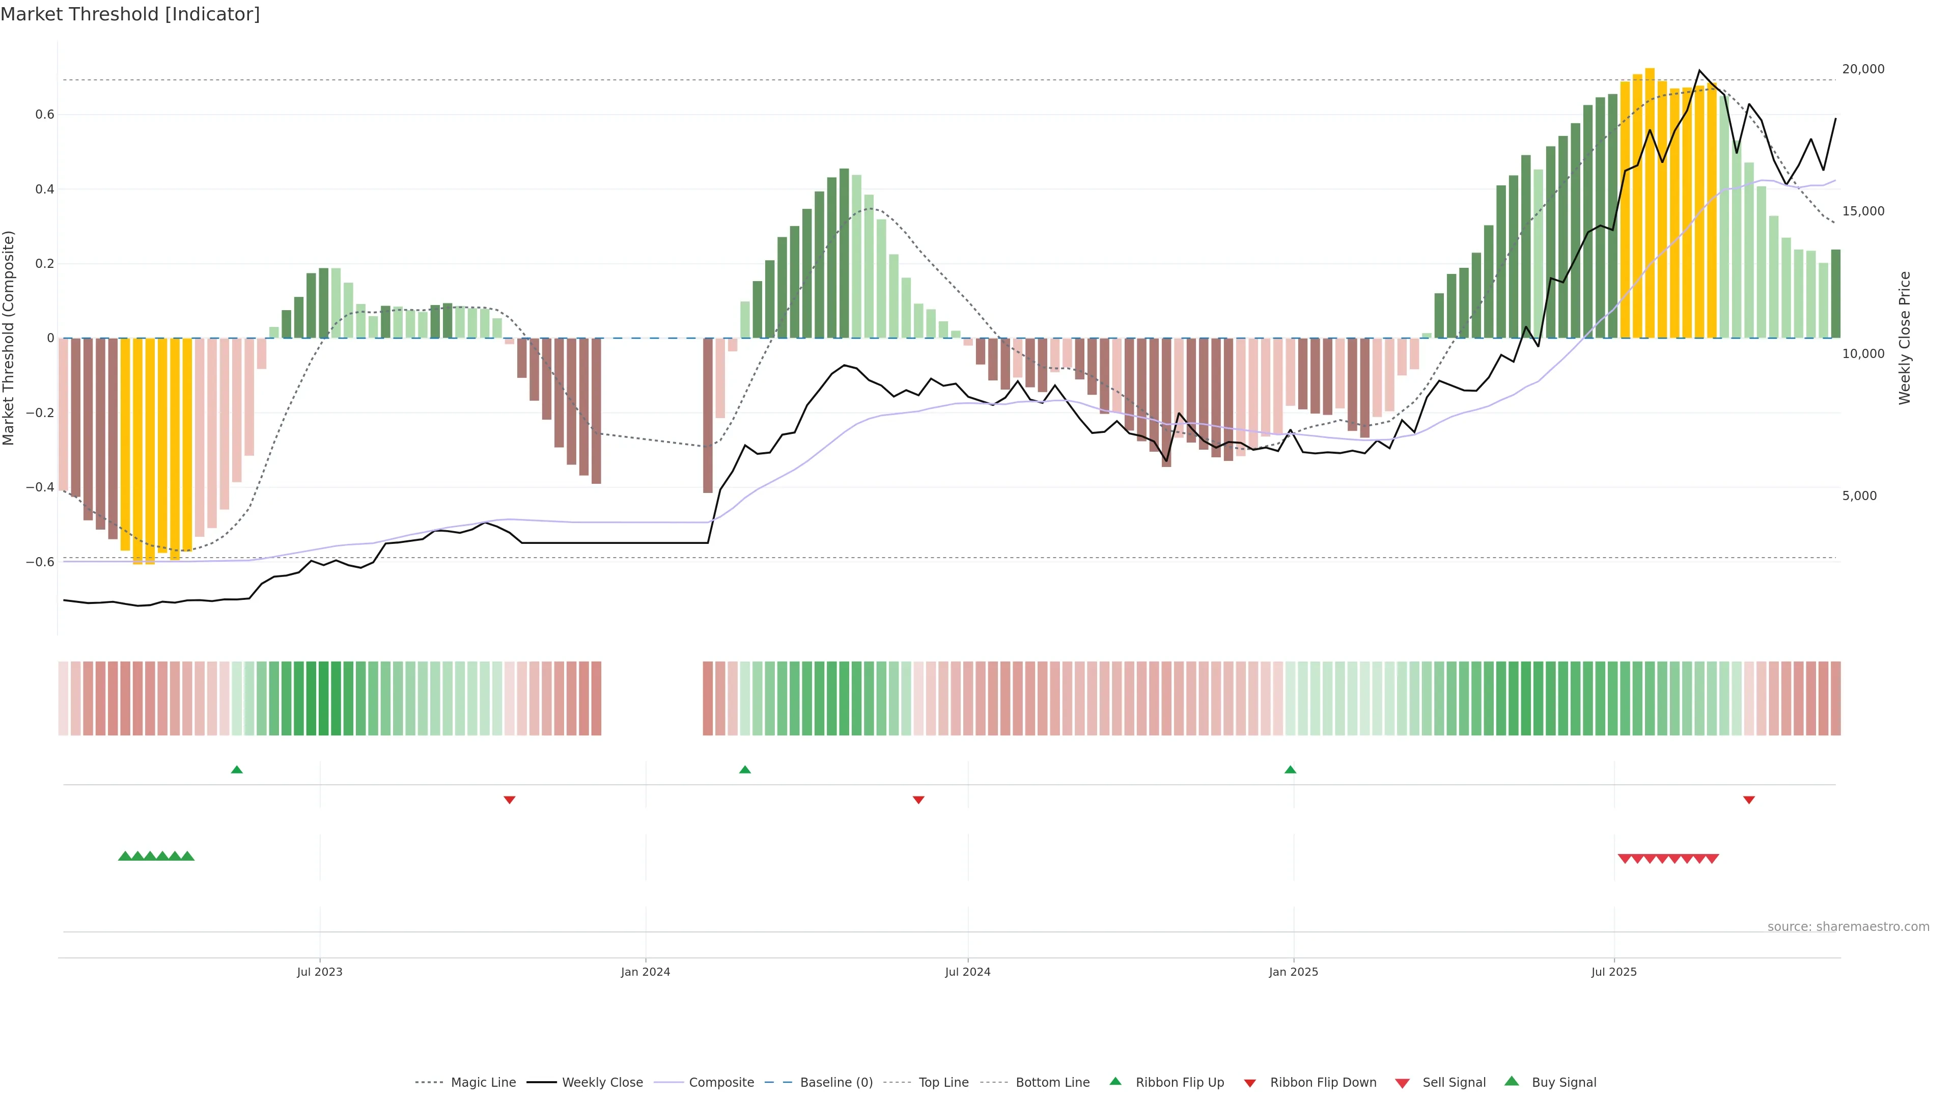1955x1100 pixels.
Task: Click the Market Threshold [Indicator] title
Action: pyautogui.click(x=130, y=14)
